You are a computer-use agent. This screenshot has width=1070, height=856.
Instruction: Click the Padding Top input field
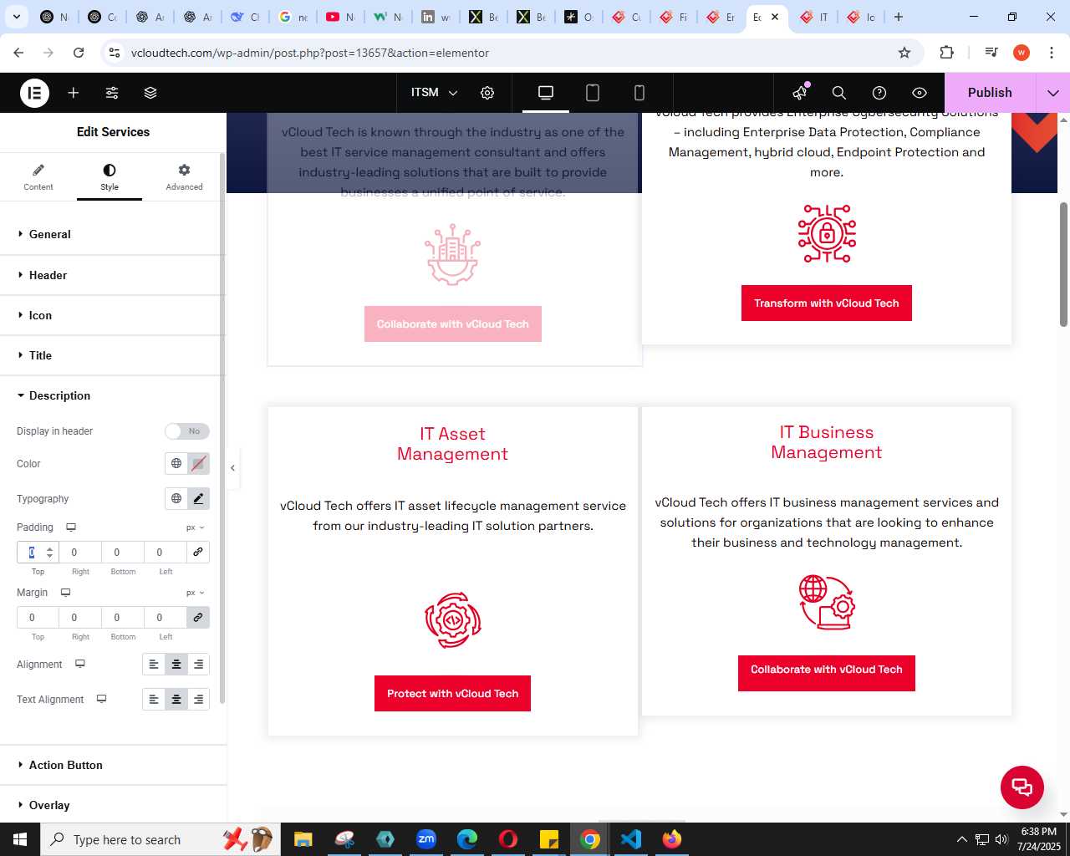tap(38, 552)
